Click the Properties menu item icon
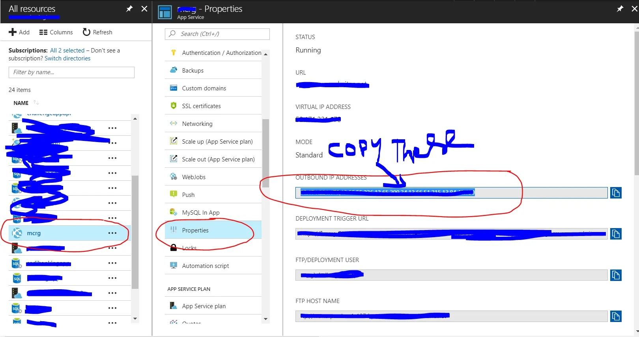 point(174,230)
